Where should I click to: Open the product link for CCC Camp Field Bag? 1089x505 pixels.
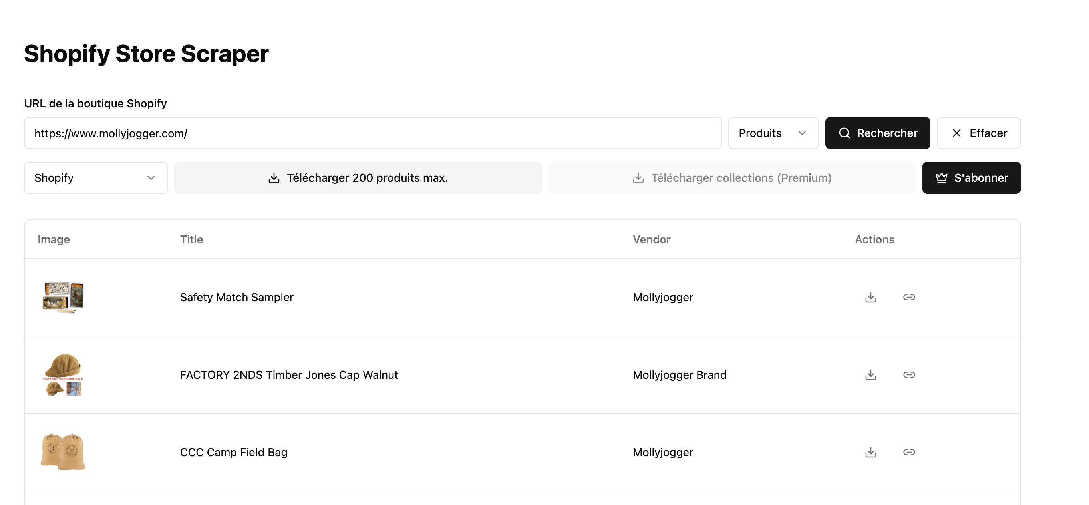909,452
